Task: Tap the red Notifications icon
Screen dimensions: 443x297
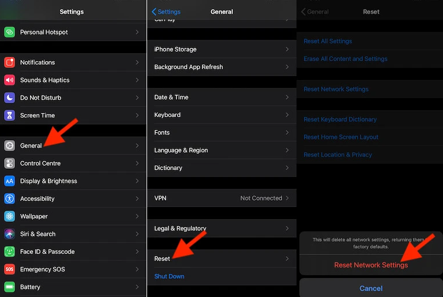Action: [x=9, y=62]
